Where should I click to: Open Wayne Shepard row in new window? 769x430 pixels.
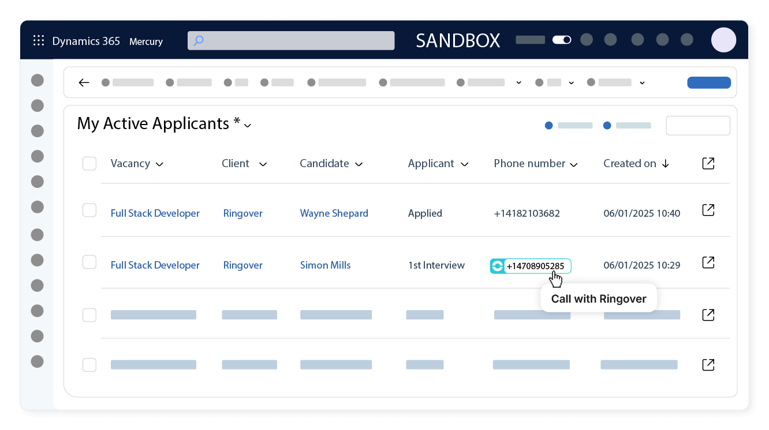click(x=708, y=210)
